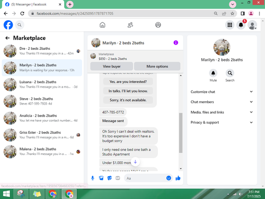Send a thumbs up like
265x199 pixels.
[x=178, y=178]
